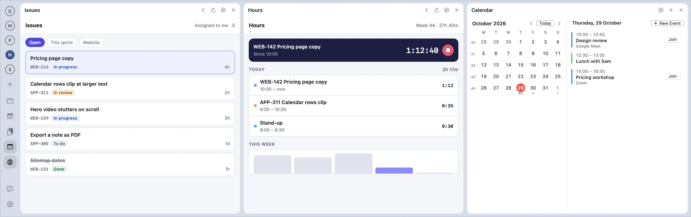691x217 pixels.
Task: Reload the Hours panel
Action: (x=437, y=10)
